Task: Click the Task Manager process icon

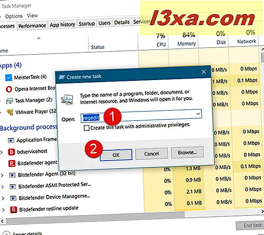Action: coord(9,100)
